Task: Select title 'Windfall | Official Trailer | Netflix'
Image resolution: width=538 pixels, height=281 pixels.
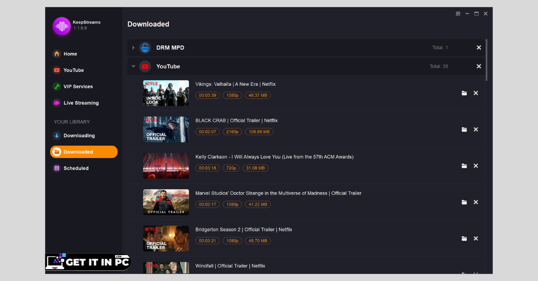Action: coord(230,266)
